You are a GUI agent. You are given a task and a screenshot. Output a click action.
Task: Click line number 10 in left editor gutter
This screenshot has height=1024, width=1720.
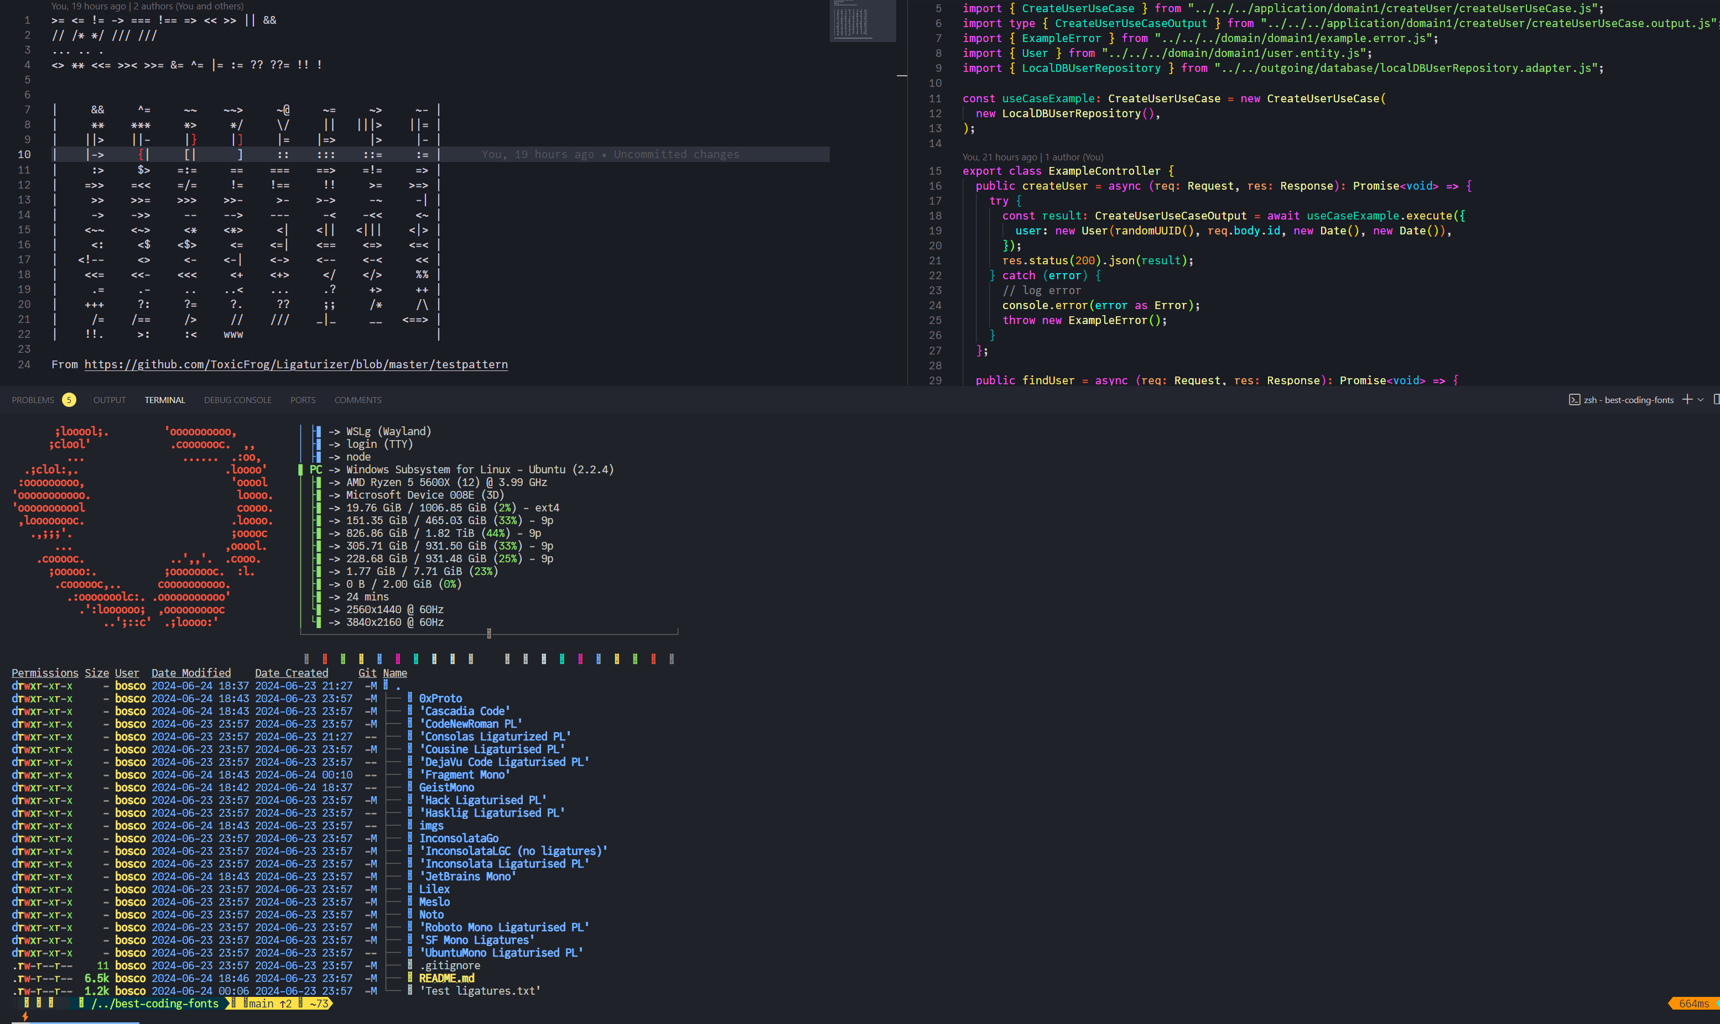pyautogui.click(x=24, y=155)
